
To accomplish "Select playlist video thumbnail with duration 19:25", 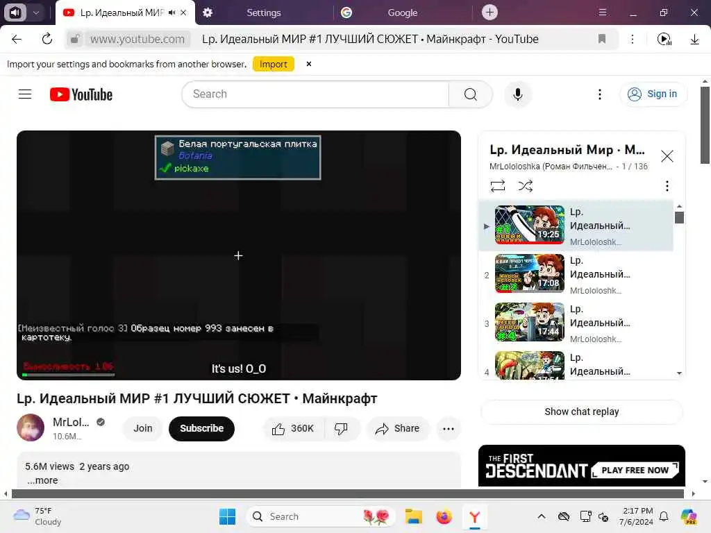I will pyautogui.click(x=530, y=225).
